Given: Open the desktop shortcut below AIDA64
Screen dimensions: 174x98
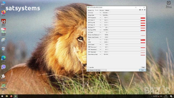Looking at the screenshot, I should click(3, 32).
